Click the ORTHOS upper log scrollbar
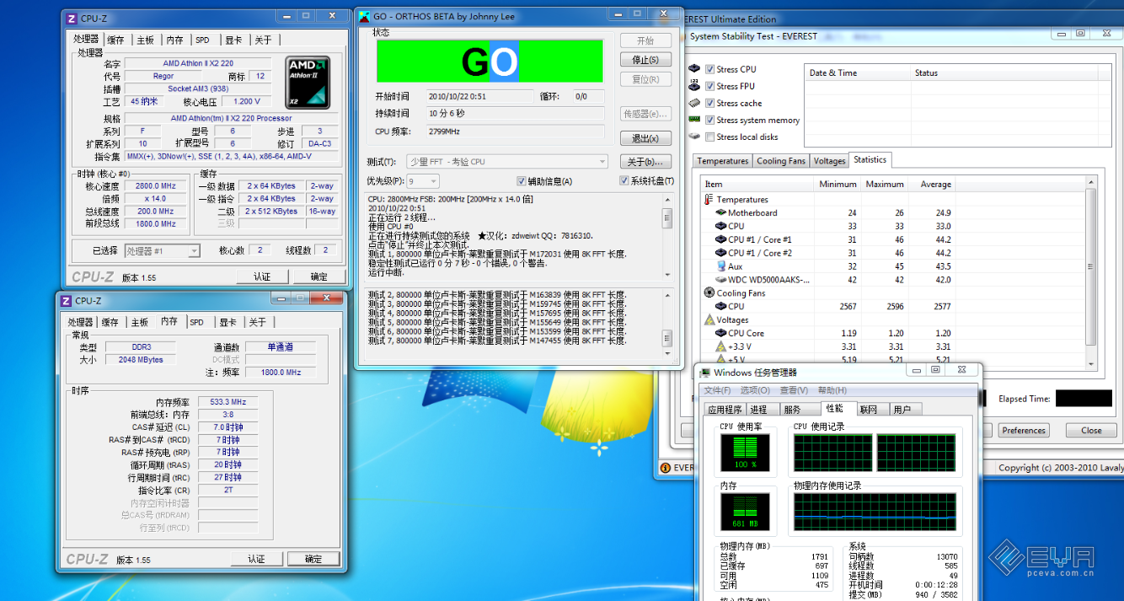The height and width of the screenshot is (601, 1124). click(667, 237)
